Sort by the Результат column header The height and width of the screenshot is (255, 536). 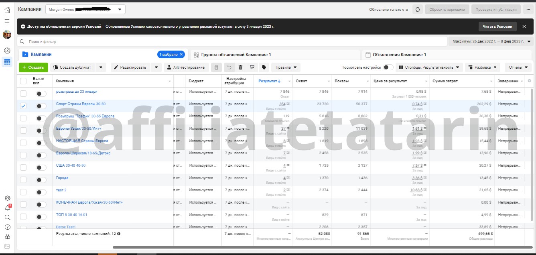tap(269, 81)
